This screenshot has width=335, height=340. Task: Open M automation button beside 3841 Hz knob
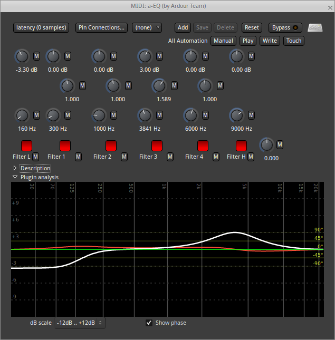(159, 115)
